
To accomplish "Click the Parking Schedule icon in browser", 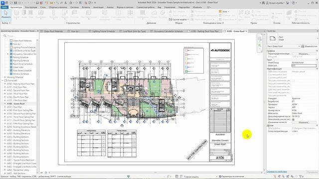I will pyautogui.click(x=11, y=57).
